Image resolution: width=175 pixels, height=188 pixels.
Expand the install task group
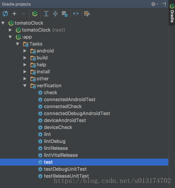(x=25, y=72)
